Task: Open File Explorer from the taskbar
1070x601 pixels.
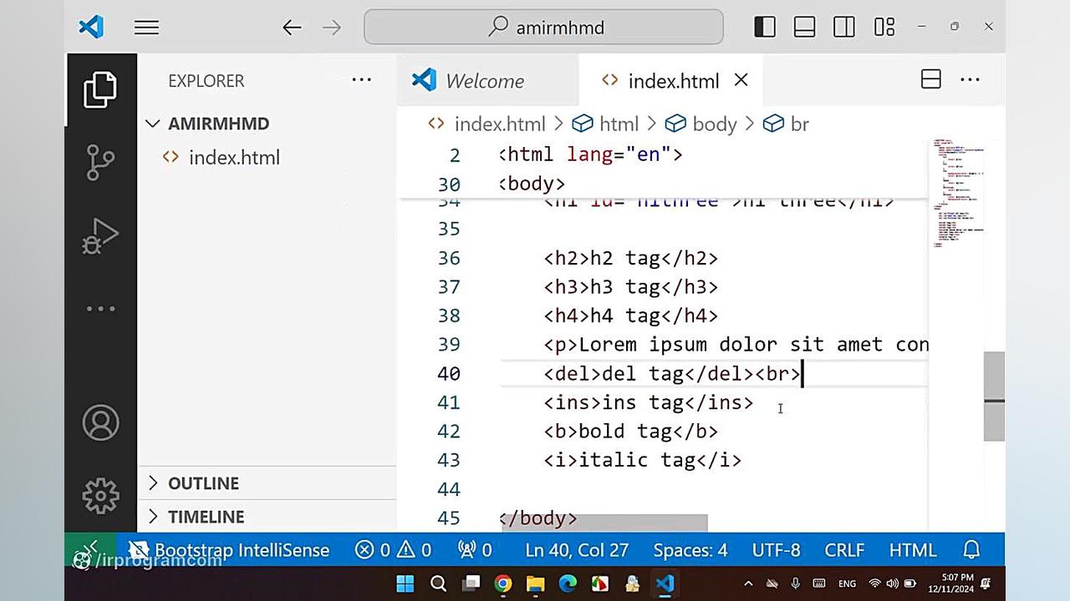Action: [535, 583]
